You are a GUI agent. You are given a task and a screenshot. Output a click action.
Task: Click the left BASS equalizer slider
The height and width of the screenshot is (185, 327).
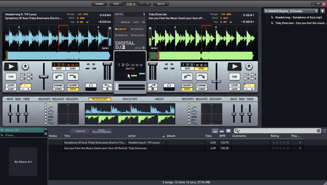point(10,114)
